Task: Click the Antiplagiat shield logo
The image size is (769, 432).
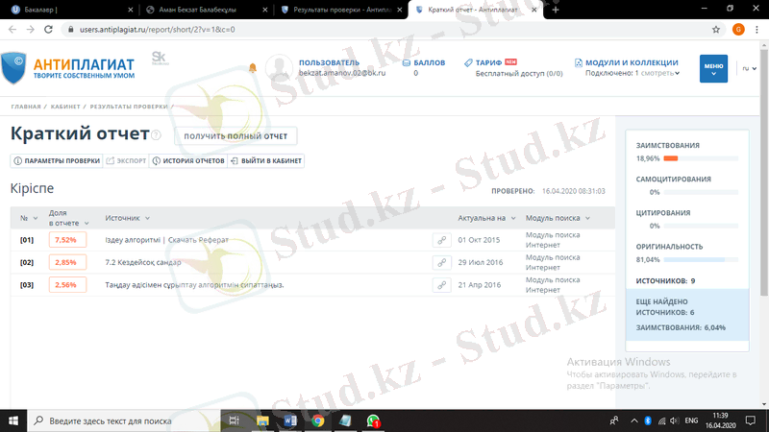Action: tap(13, 68)
